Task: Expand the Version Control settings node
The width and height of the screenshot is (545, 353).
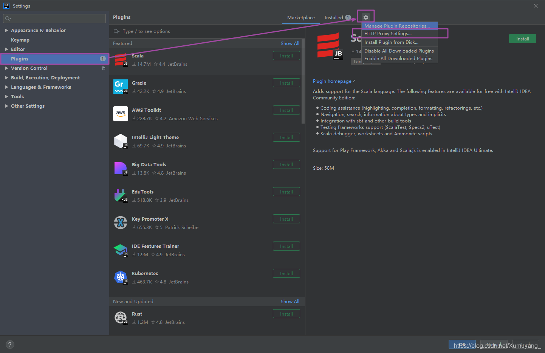Action: click(x=6, y=68)
